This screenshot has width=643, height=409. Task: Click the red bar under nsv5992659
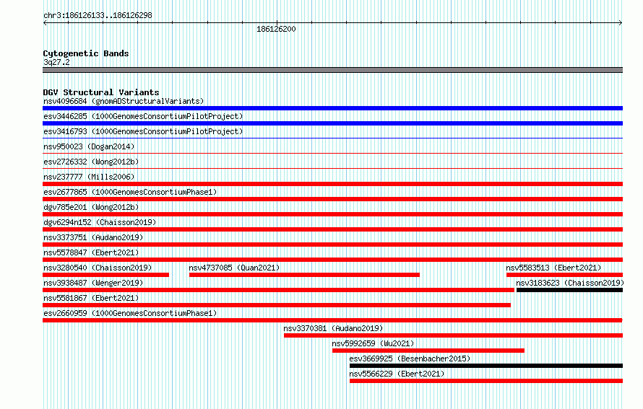[x=428, y=351]
